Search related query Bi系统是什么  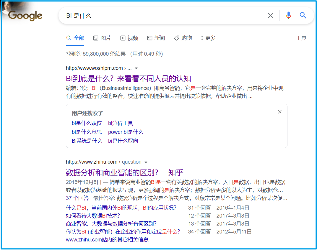(87, 141)
